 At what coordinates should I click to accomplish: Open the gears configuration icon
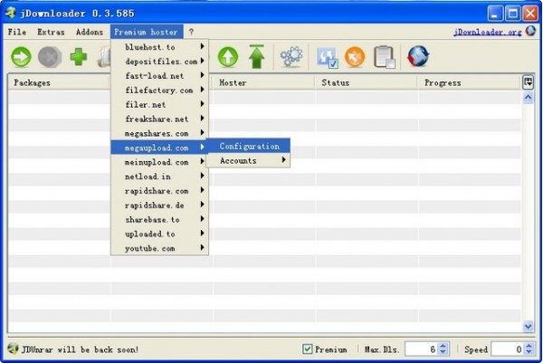pos(291,56)
